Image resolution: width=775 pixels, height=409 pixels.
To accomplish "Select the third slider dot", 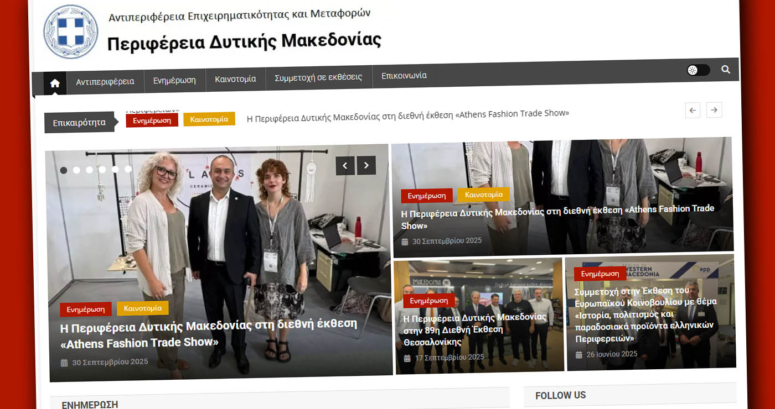I will pos(90,170).
